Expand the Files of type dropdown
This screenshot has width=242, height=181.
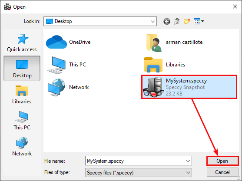(139, 172)
